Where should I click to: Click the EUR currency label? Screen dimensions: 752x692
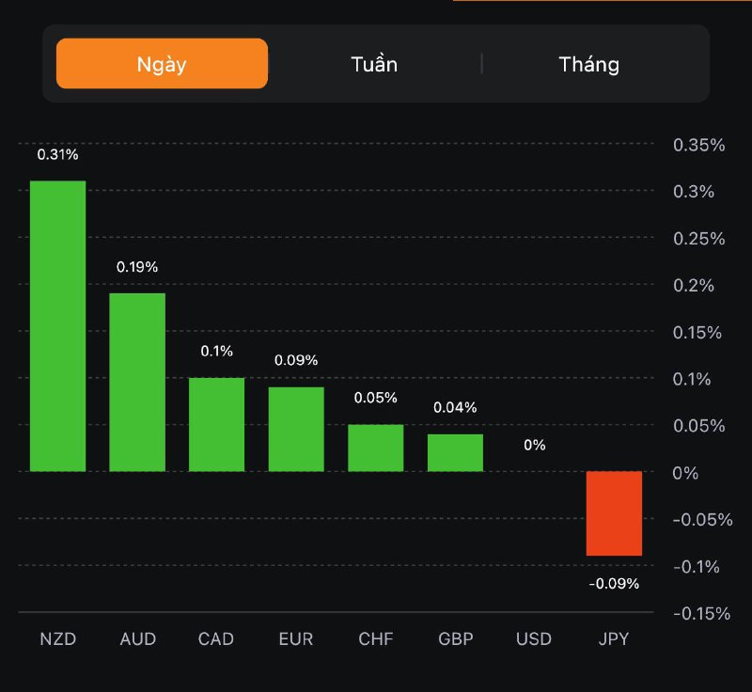pyautogui.click(x=296, y=639)
